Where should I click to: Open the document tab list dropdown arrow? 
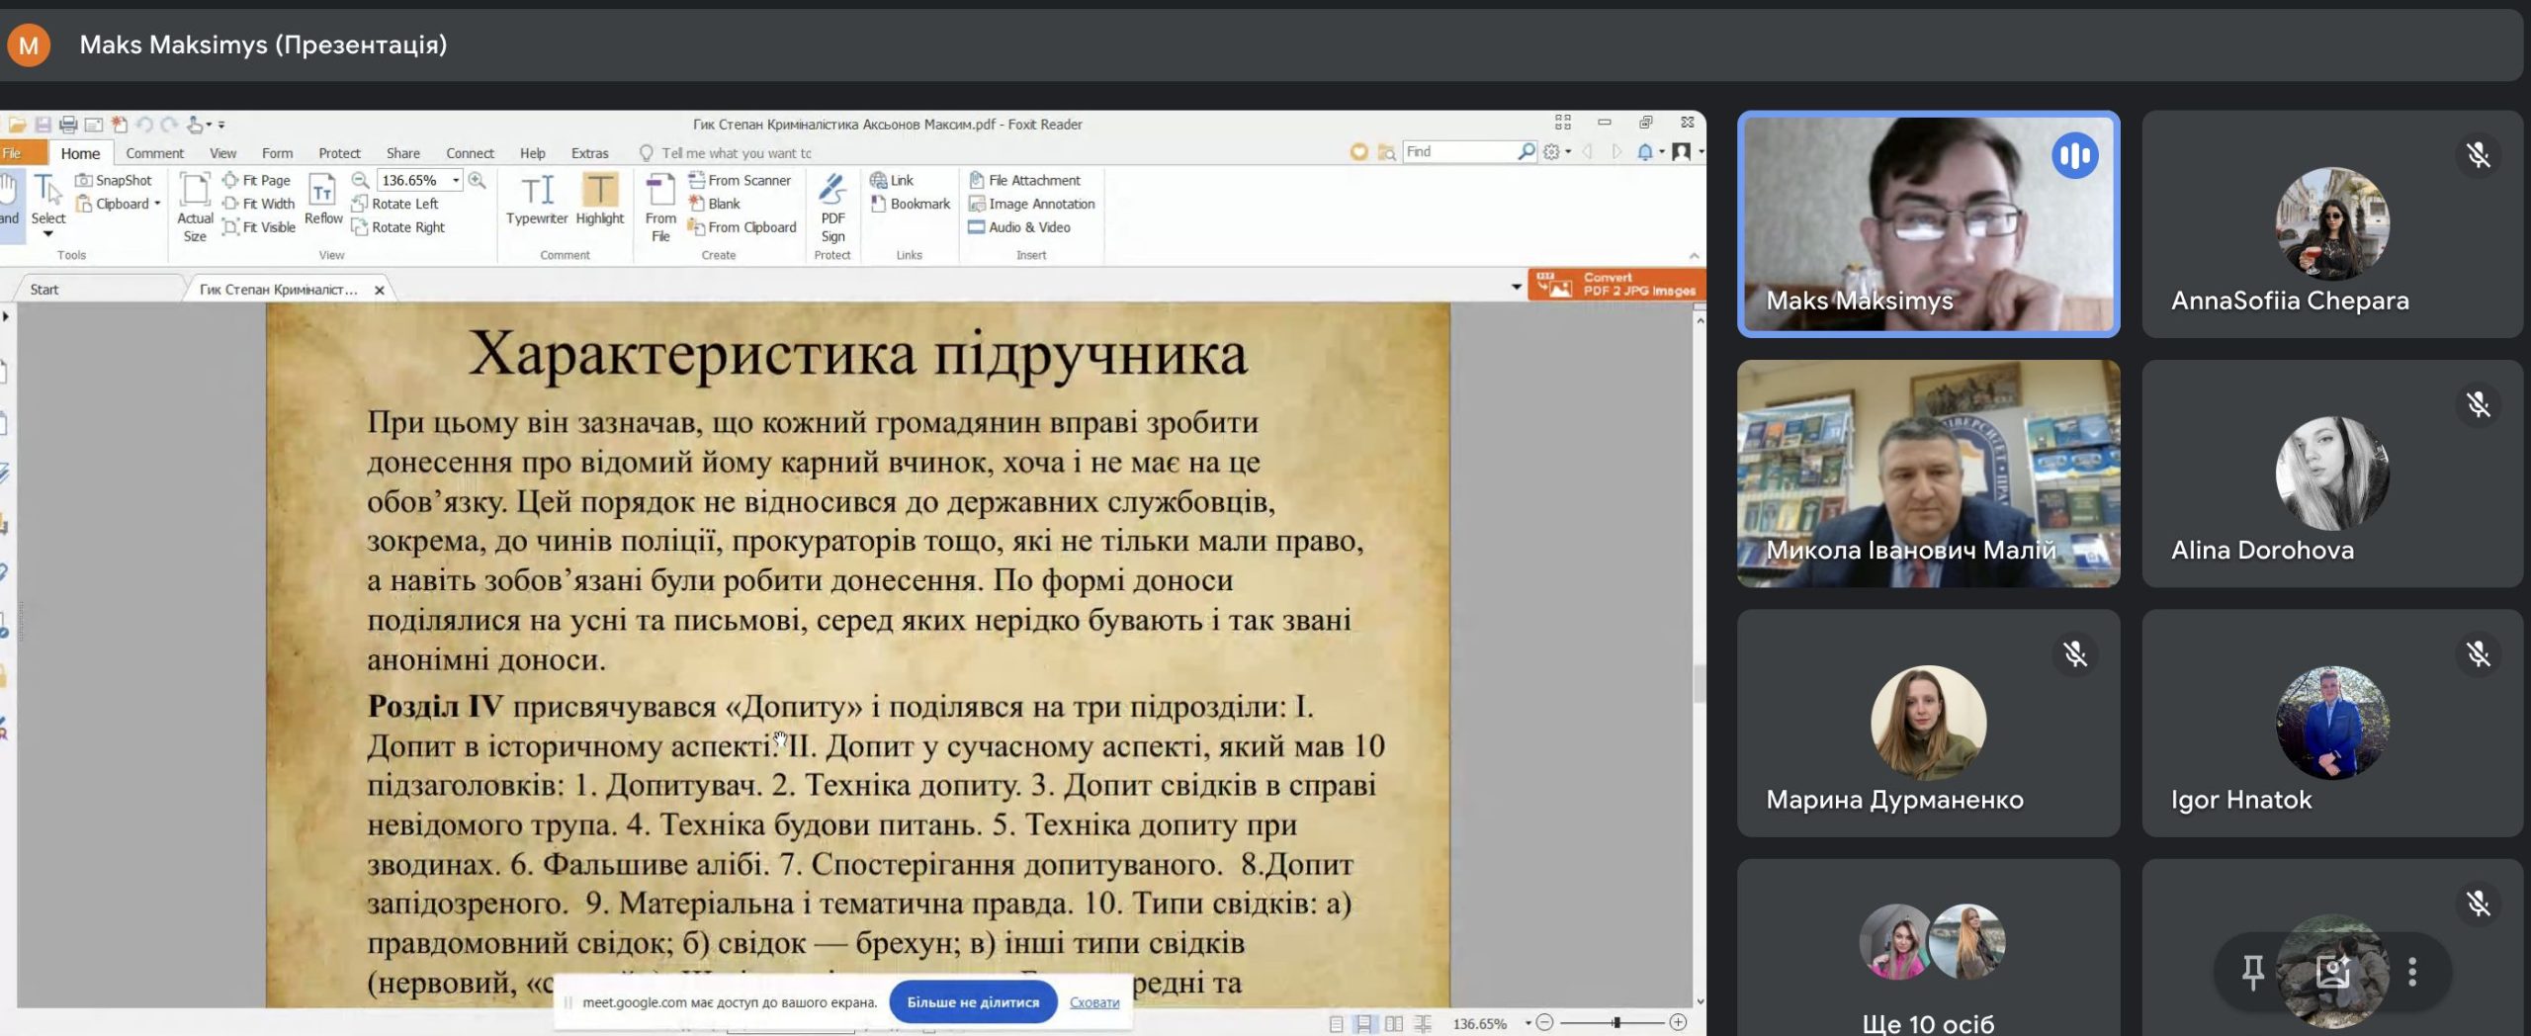(1516, 287)
